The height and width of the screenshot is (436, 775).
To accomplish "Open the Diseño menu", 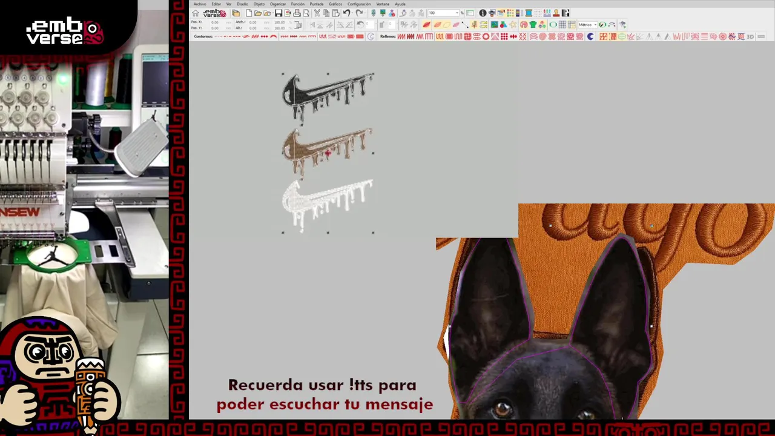I will pos(242,4).
